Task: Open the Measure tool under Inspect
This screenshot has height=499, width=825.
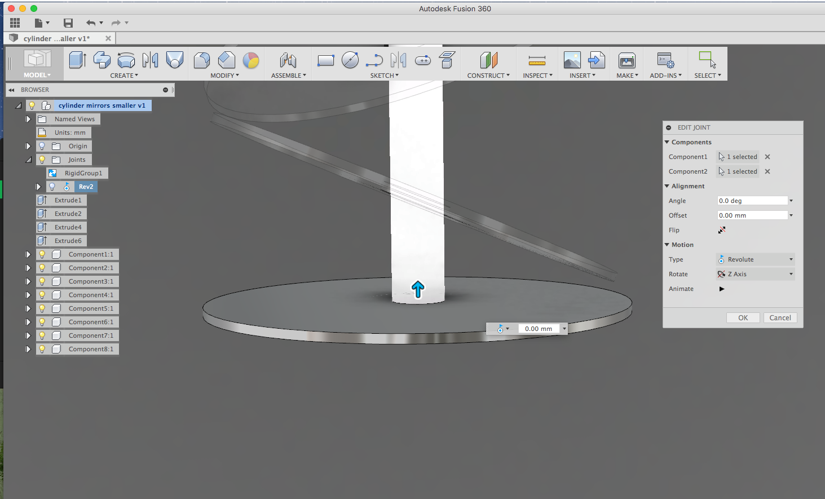Action: pos(536,60)
